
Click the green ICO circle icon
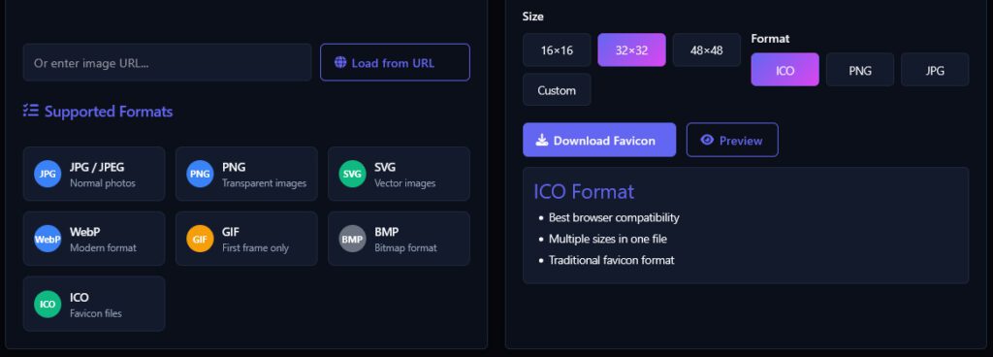coord(48,304)
